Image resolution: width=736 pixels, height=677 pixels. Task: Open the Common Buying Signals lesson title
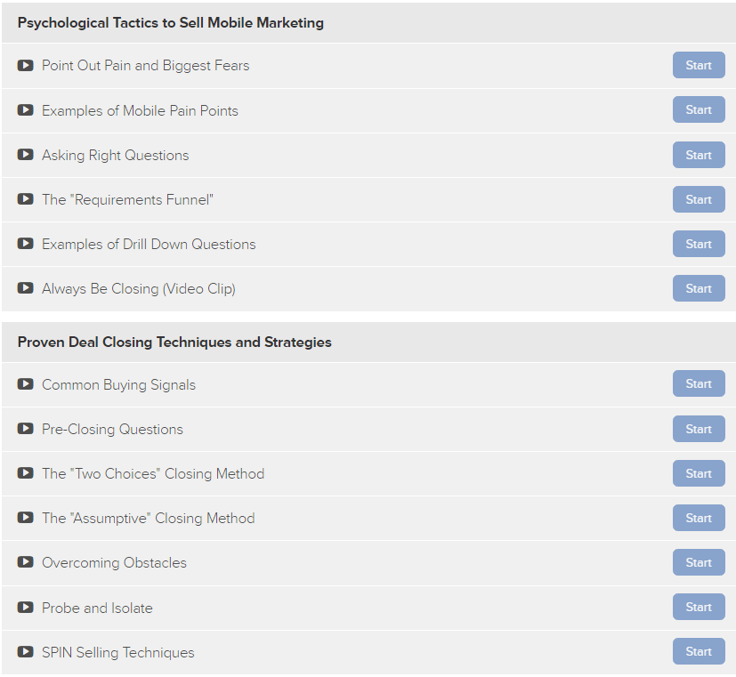click(118, 385)
